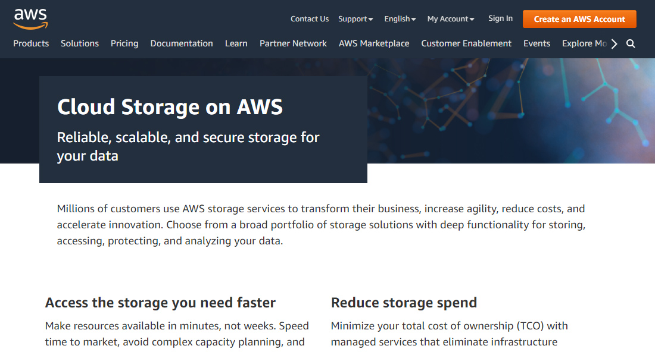Open the Solutions menu

coord(80,43)
